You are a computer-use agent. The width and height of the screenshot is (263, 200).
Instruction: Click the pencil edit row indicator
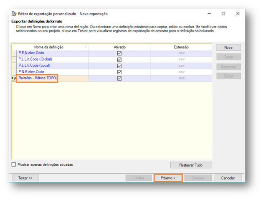tap(14, 78)
